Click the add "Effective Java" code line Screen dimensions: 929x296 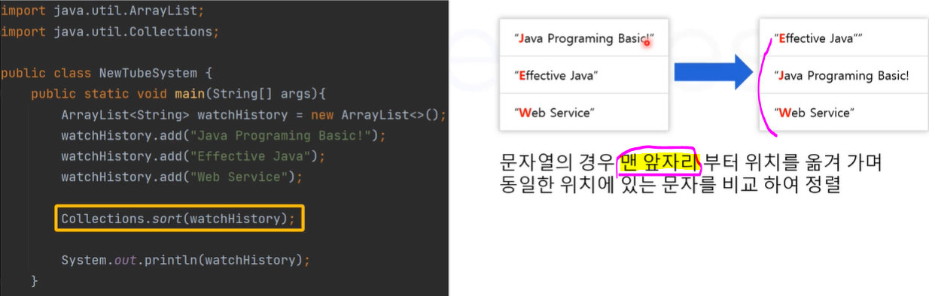(193, 157)
